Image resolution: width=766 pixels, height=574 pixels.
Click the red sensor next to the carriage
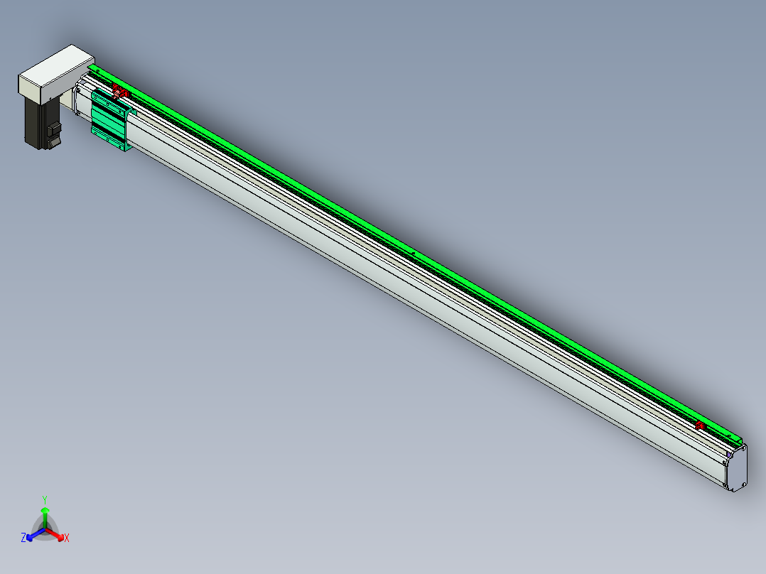(121, 92)
